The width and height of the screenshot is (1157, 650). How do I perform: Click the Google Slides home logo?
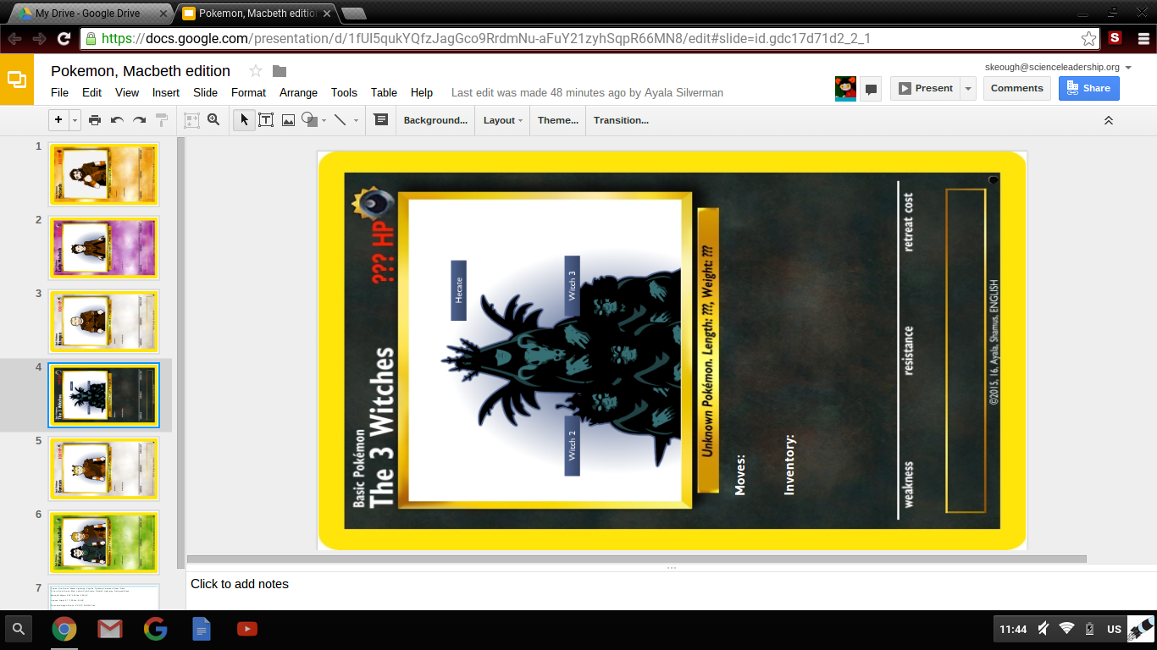(x=17, y=80)
